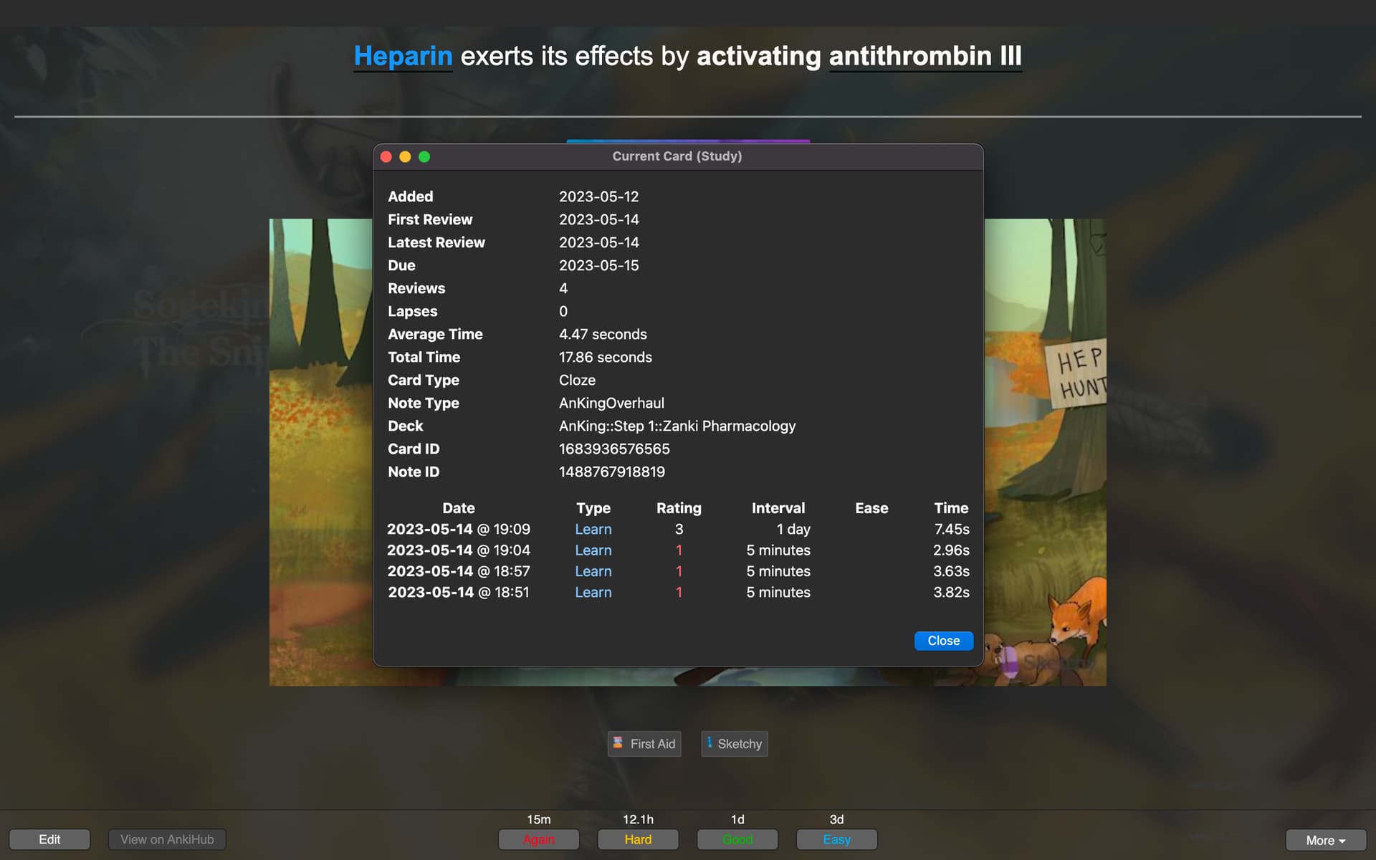Click the underlined antithrombin III text

(924, 56)
